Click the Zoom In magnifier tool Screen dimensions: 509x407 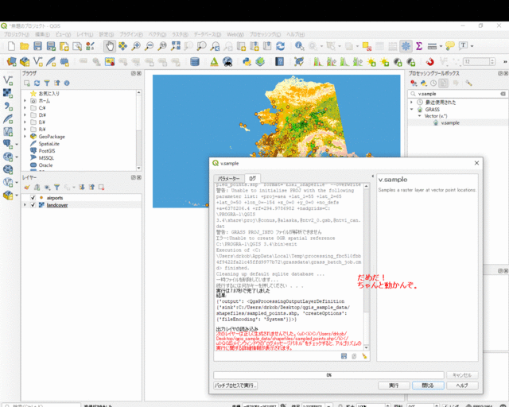point(136,46)
